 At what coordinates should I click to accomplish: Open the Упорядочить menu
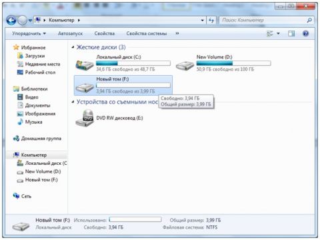click(29, 33)
